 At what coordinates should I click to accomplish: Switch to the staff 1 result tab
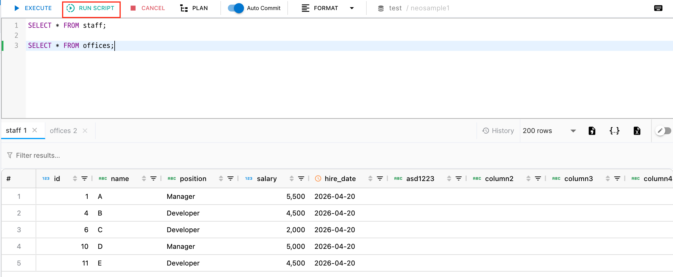(x=16, y=130)
